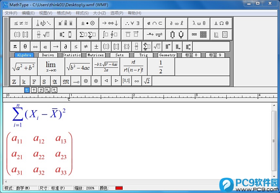The image size is (280, 193).
Task: Insert the quadratic formula expression
Action: (x=106, y=67)
